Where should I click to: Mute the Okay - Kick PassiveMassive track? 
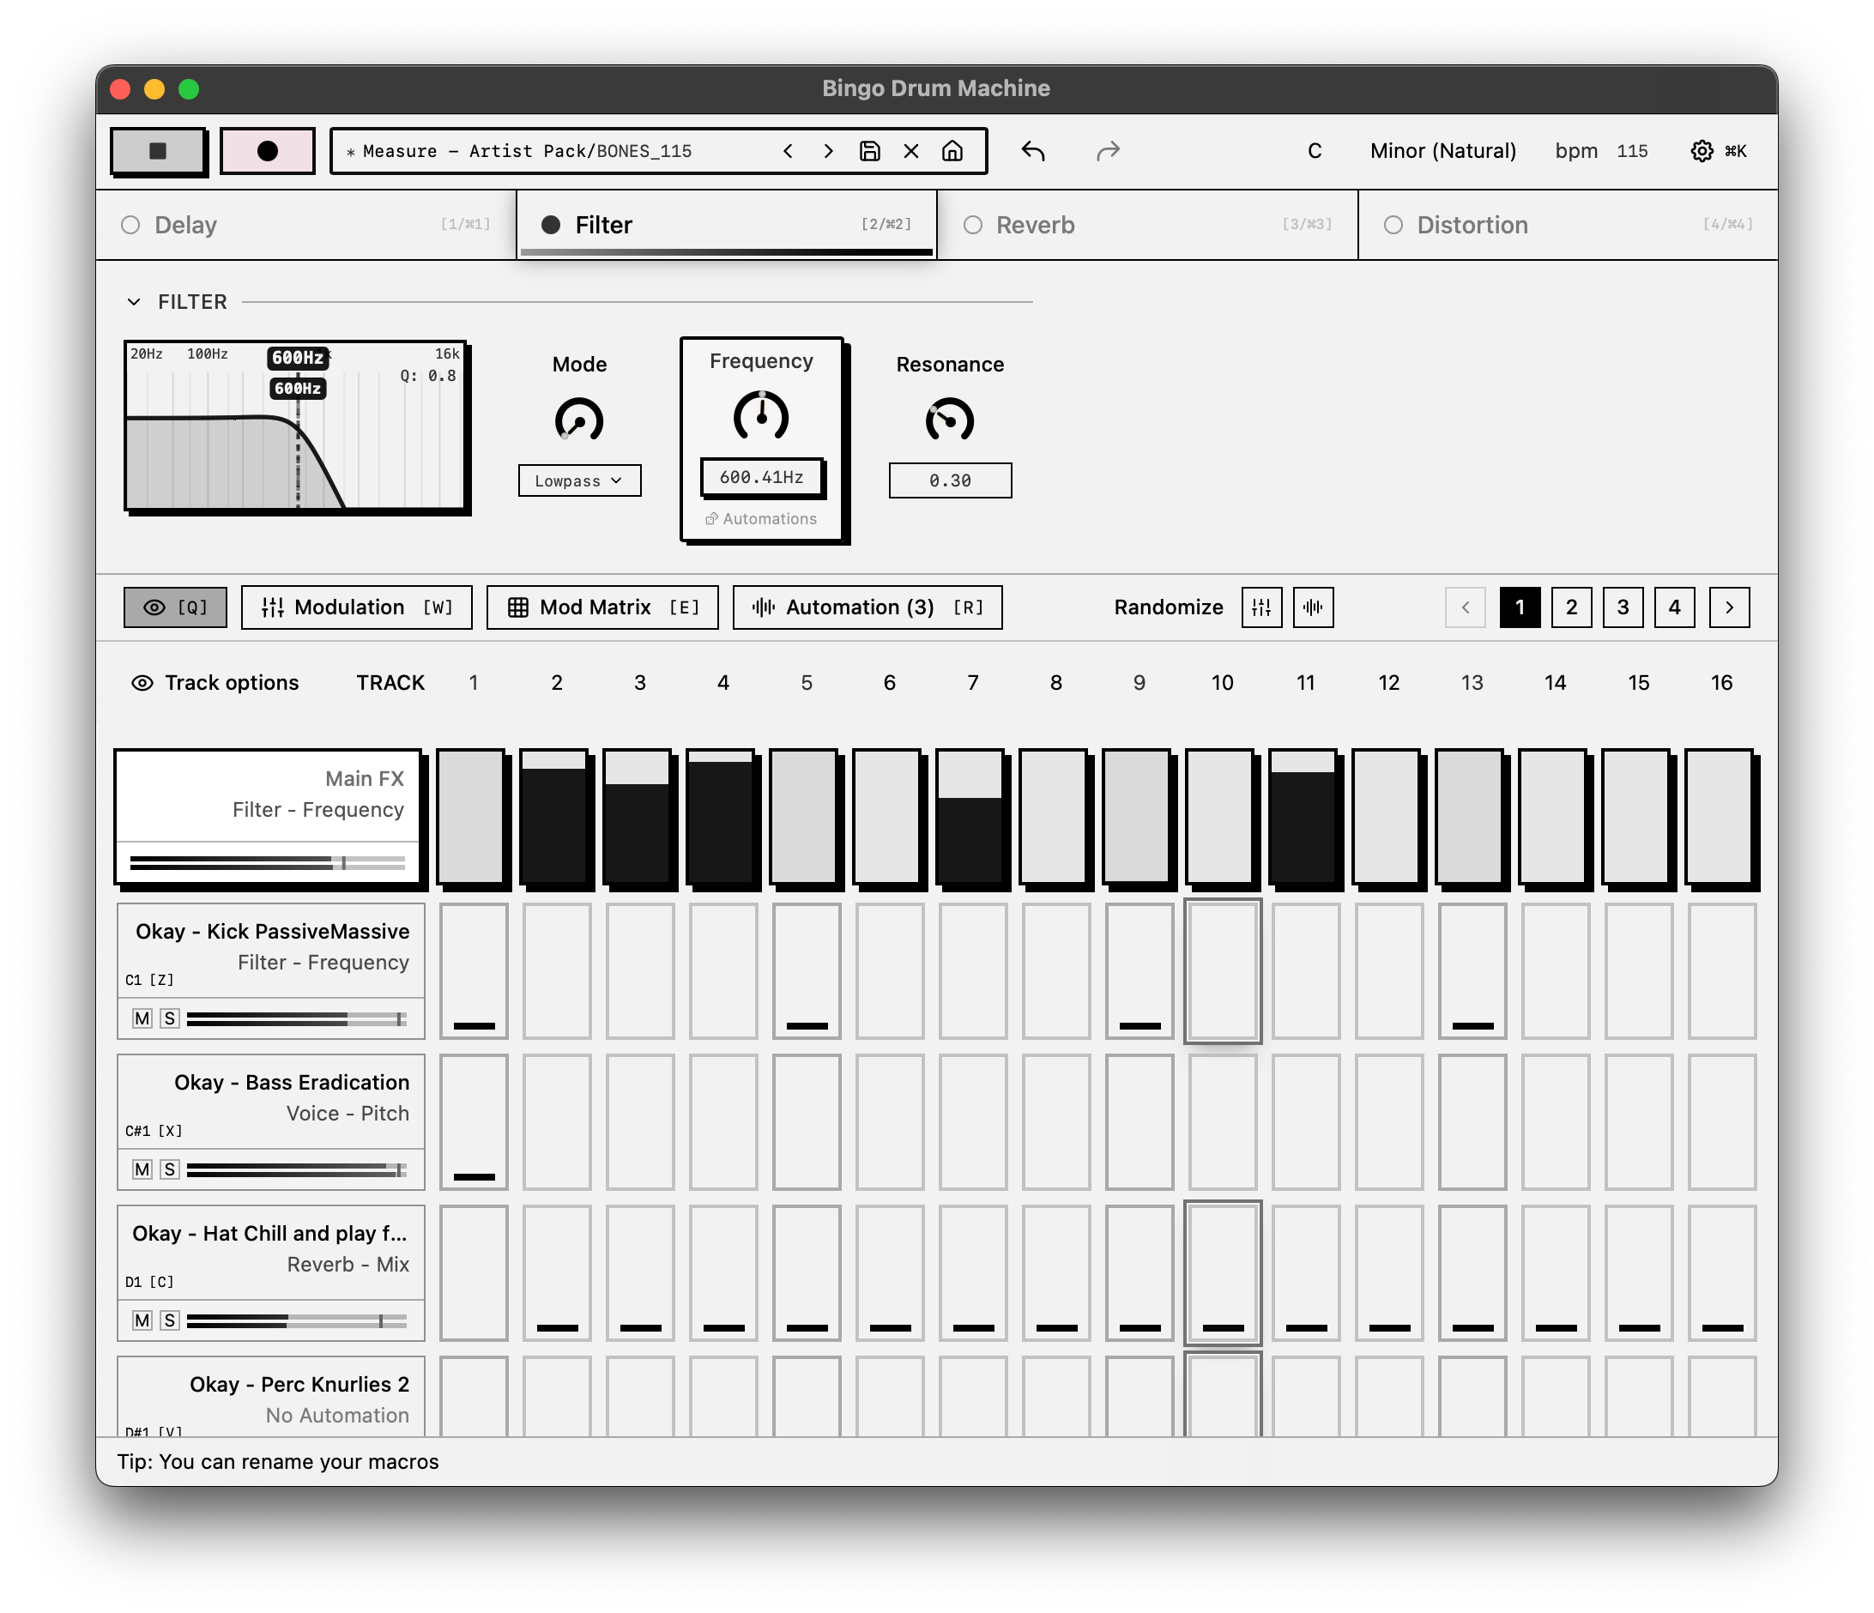click(142, 1019)
